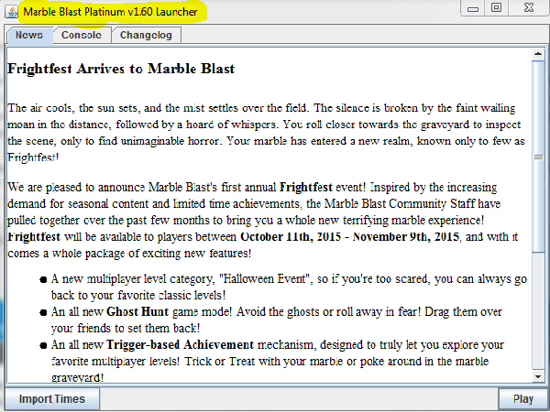Screen dimensions: 550x412
Task: Switch to the Console tab
Action: click(x=82, y=36)
